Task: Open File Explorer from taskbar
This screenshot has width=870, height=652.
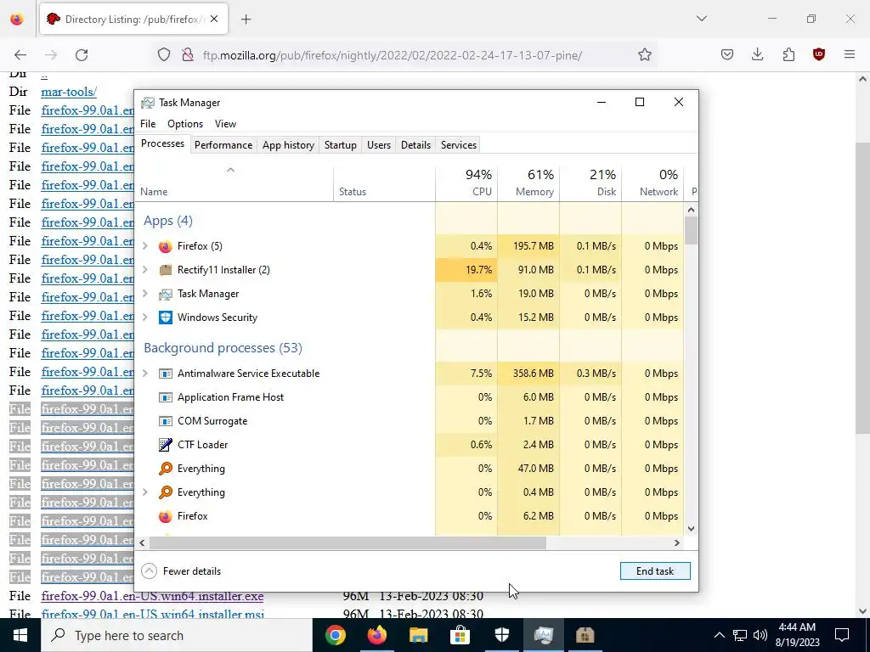Action: pyautogui.click(x=418, y=635)
